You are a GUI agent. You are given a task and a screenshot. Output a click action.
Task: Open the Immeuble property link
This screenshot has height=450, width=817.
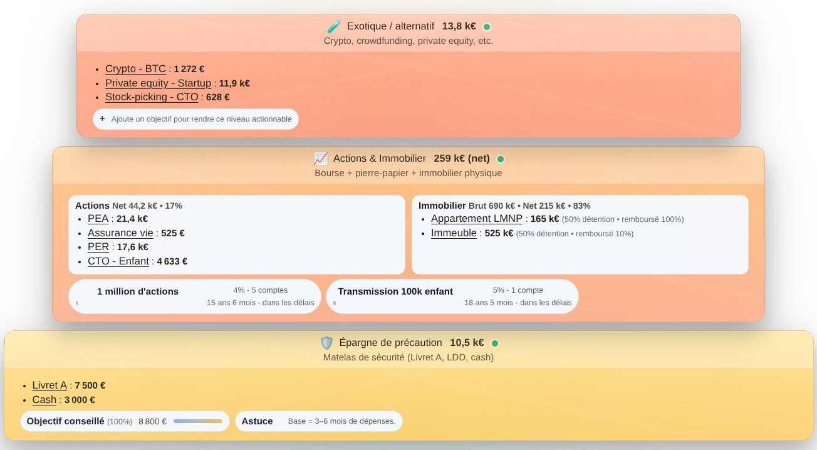[x=454, y=233]
